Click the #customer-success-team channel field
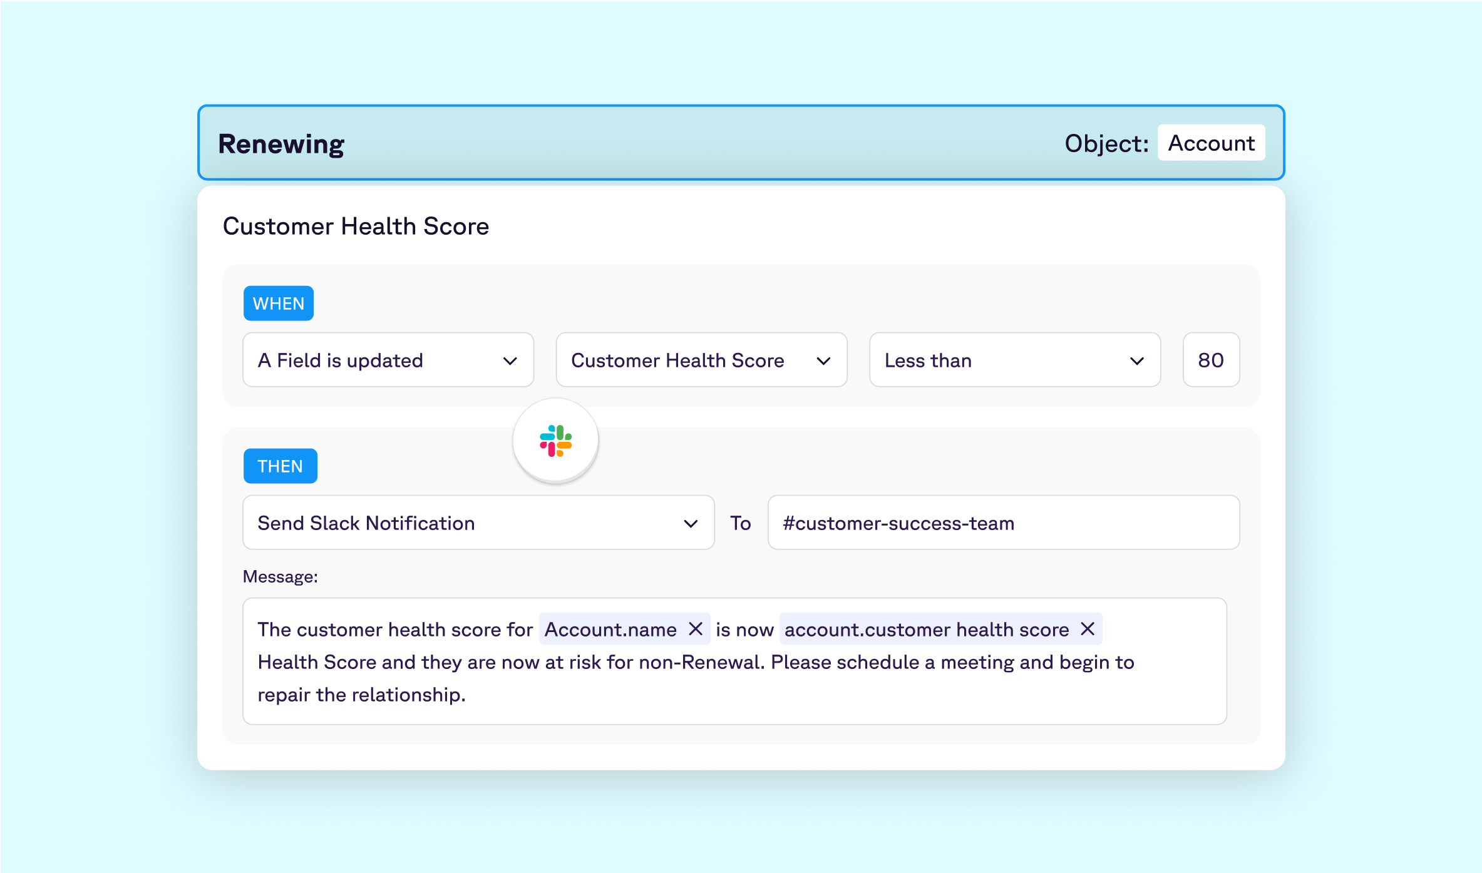The height and width of the screenshot is (873, 1482). tap(1003, 523)
